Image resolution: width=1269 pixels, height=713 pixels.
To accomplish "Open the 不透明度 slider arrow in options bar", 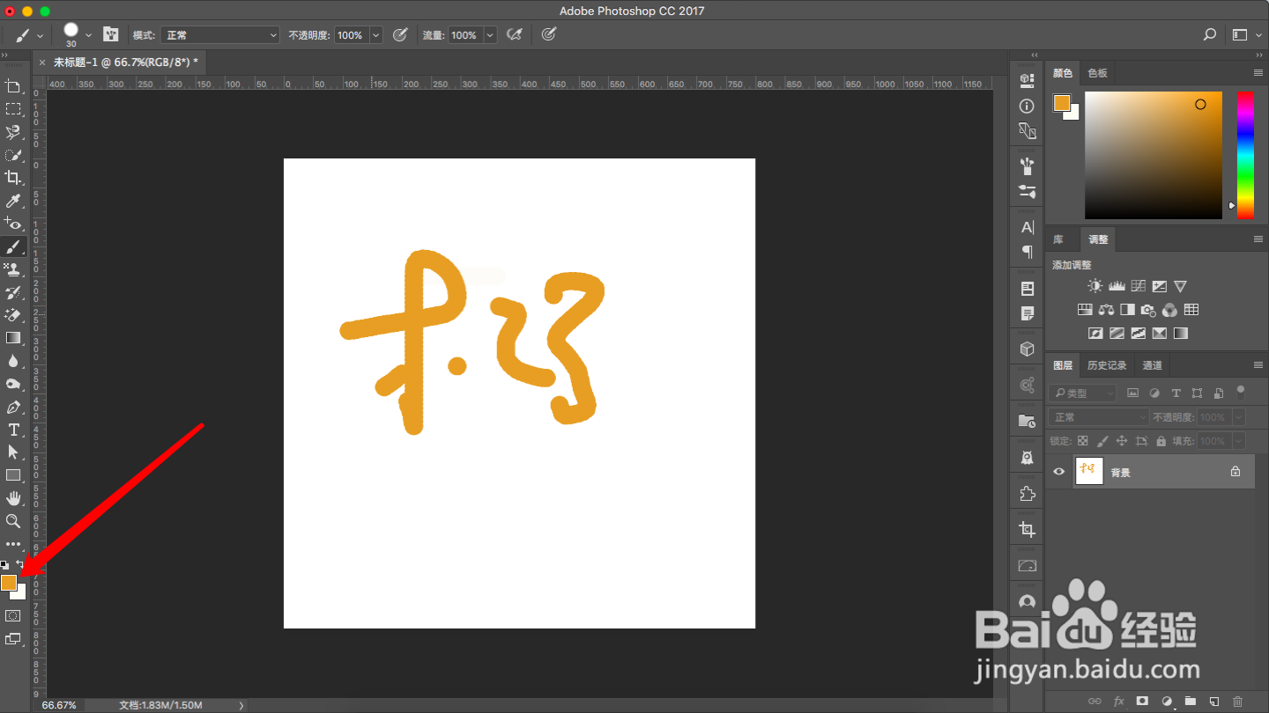I will [376, 35].
